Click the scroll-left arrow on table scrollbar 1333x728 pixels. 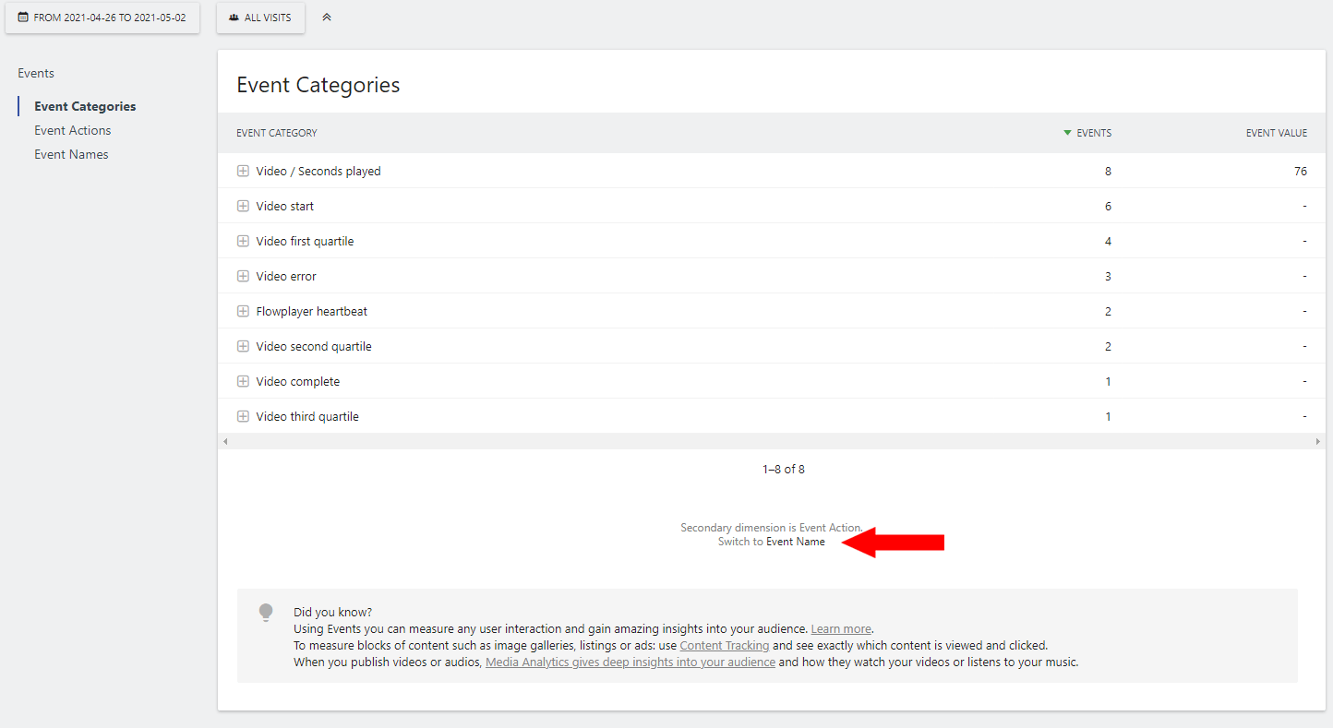coord(224,442)
